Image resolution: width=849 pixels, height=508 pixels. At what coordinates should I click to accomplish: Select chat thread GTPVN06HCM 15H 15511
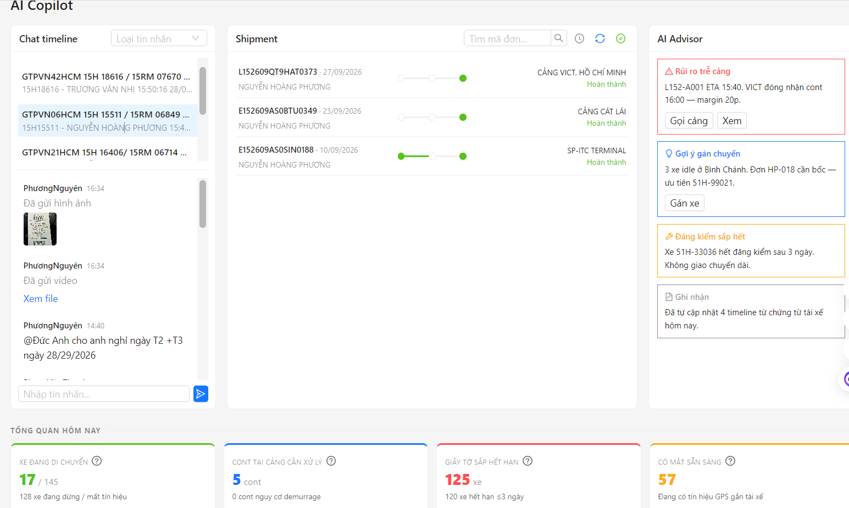[x=107, y=121]
